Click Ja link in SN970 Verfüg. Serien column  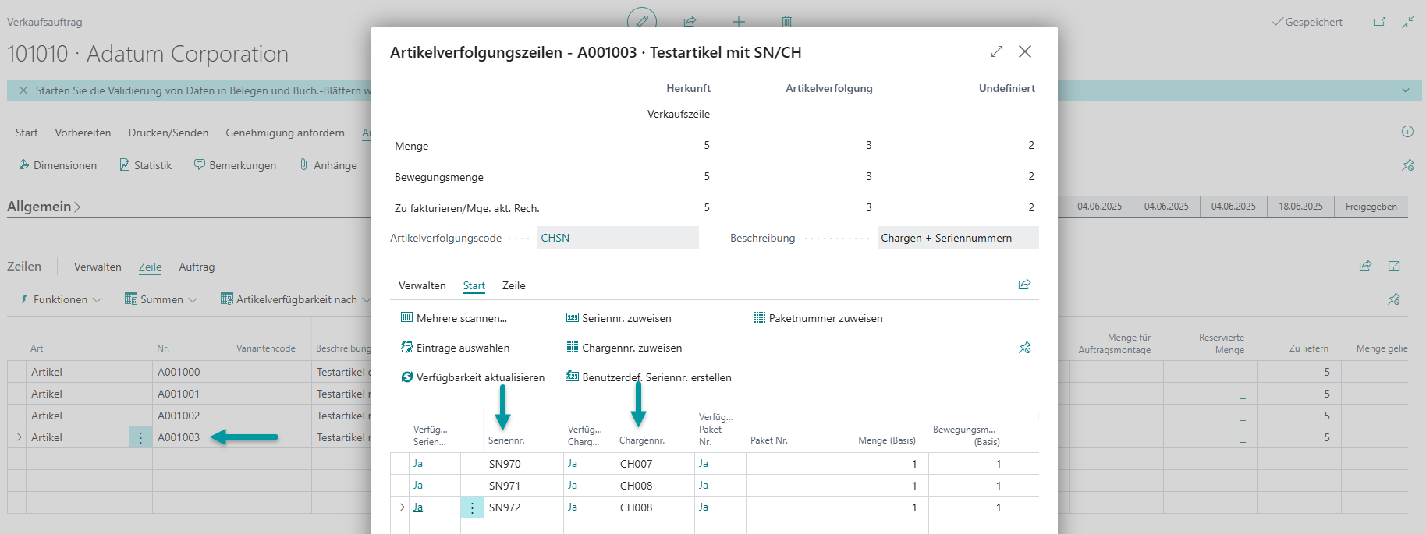pos(418,463)
